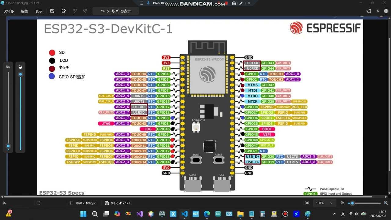
Task: Open Paint settings gear icon
Action: coord(386,11)
